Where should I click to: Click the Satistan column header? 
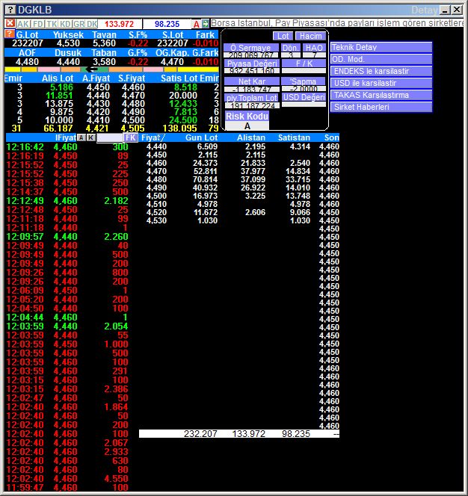tap(294, 137)
